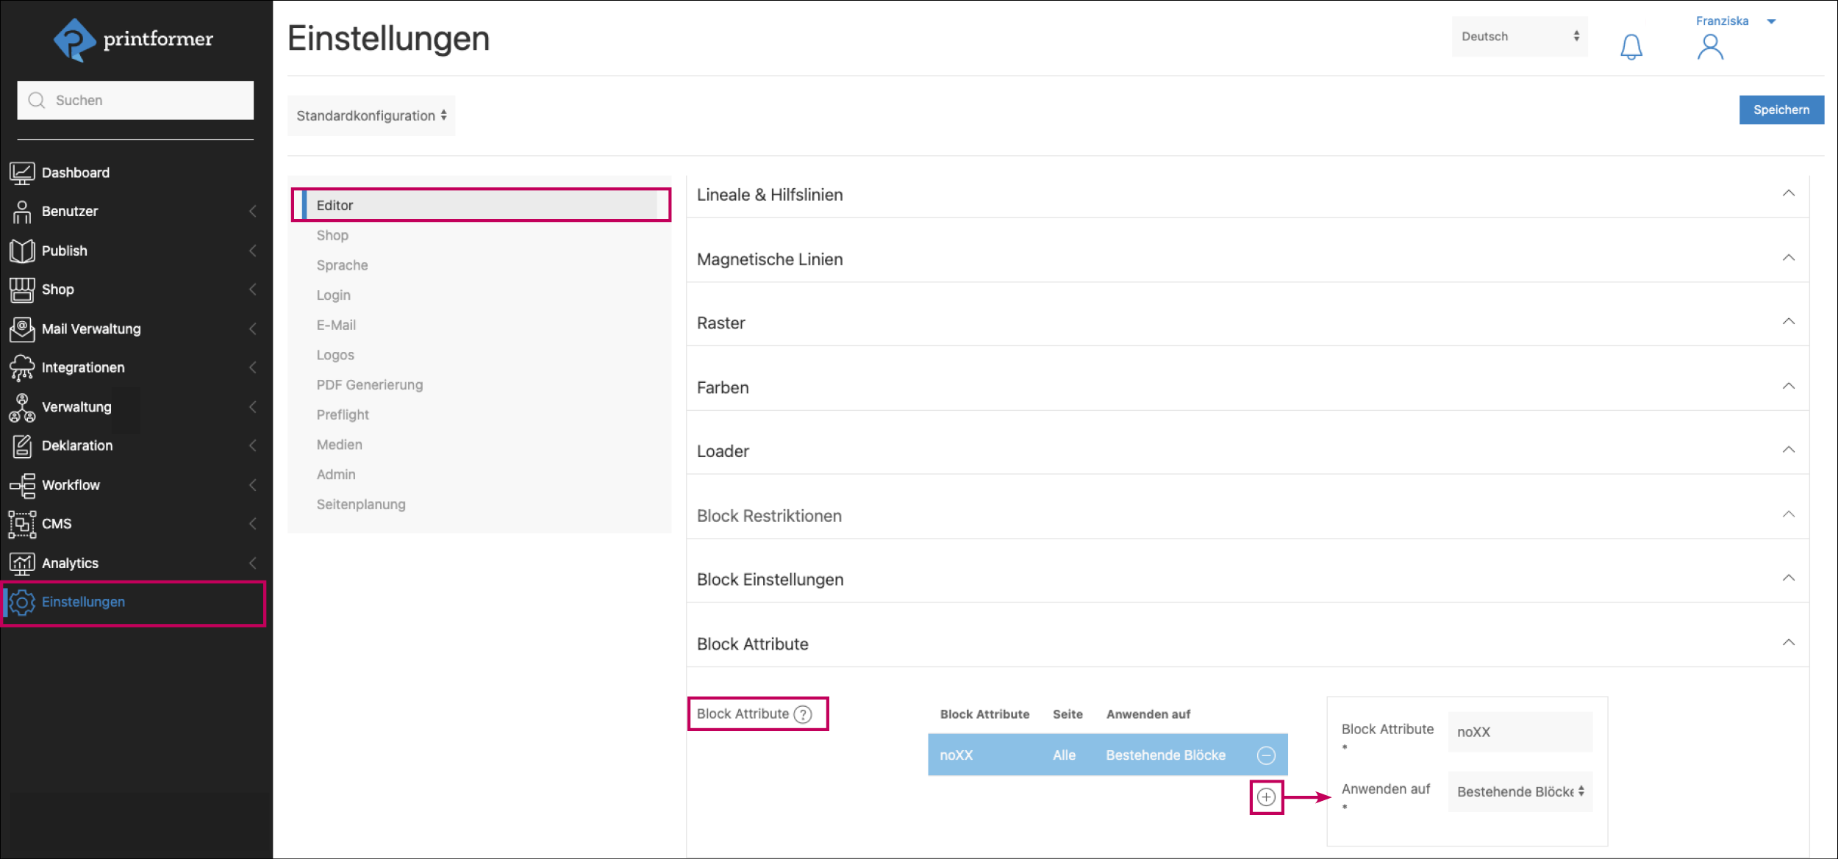Image resolution: width=1838 pixels, height=859 pixels.
Task: Collapse the Lineale & Hilfslinien section
Action: (x=1788, y=194)
